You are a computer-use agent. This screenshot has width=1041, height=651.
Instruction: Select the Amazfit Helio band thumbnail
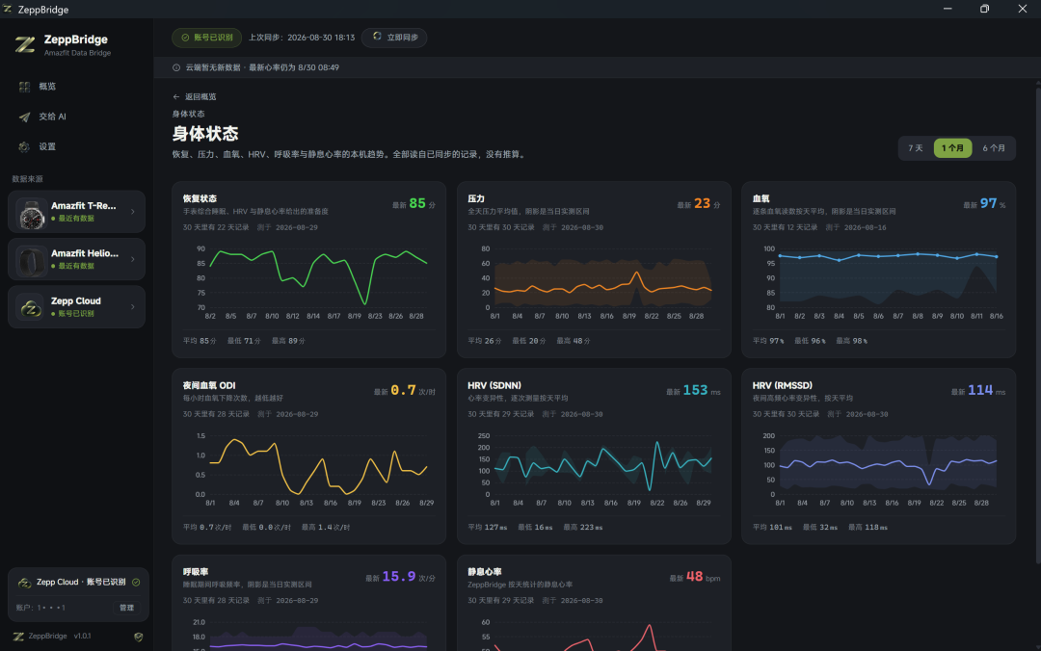31,260
